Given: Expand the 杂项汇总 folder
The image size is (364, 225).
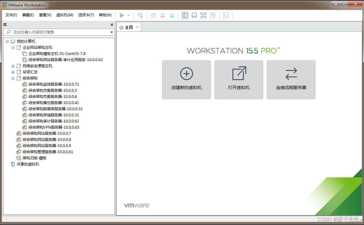Looking at the screenshot, I should click(x=13, y=72).
